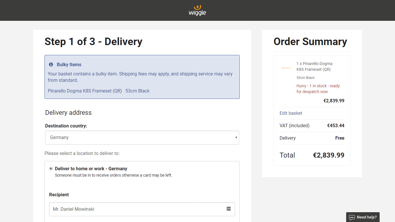Click the Wiggle logo in header
The width and height of the screenshot is (395, 222).
(x=197, y=10)
